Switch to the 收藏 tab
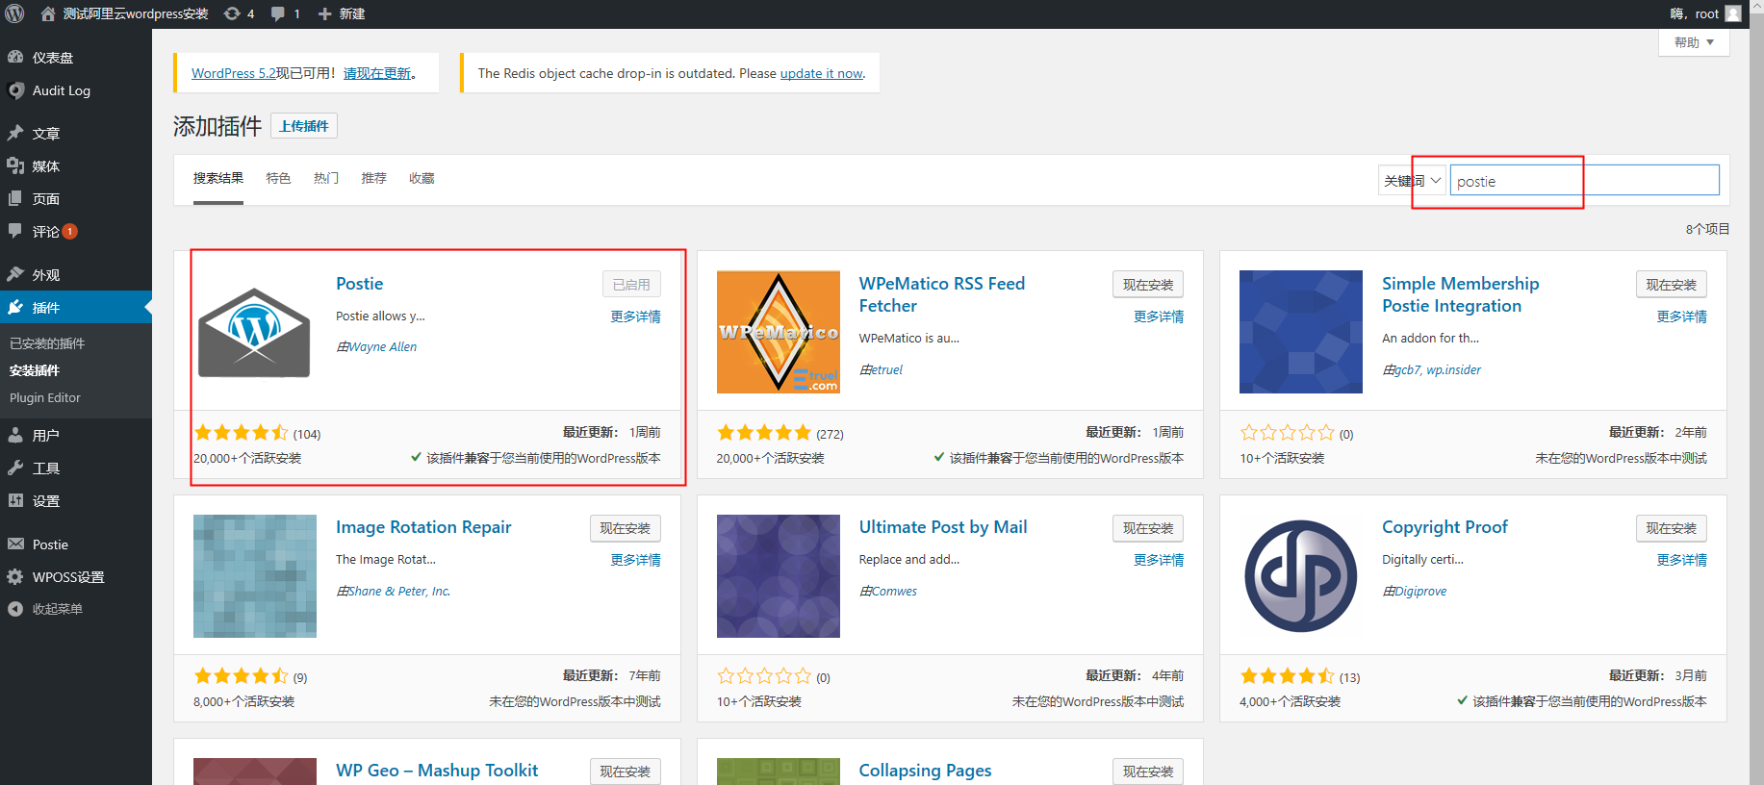The width and height of the screenshot is (1764, 785). [422, 178]
